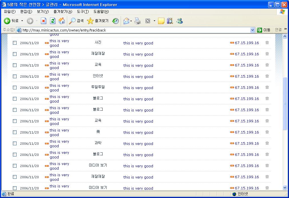Screen dimensions: 289x198
Task: Click the Print icon in the toolbar
Action: (138, 21)
